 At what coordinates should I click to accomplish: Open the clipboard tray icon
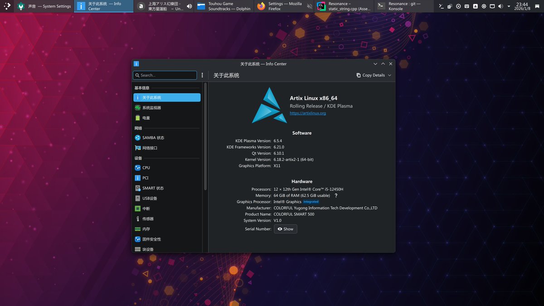pyautogui.click(x=450, y=6)
